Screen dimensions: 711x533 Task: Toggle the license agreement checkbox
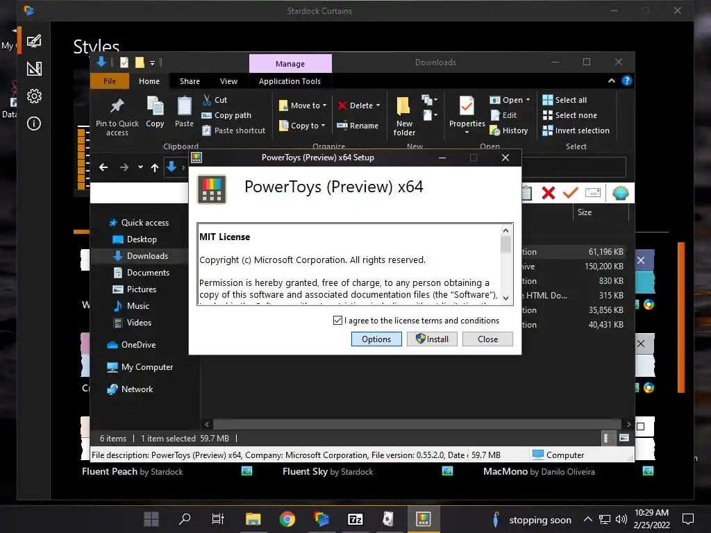[337, 321]
